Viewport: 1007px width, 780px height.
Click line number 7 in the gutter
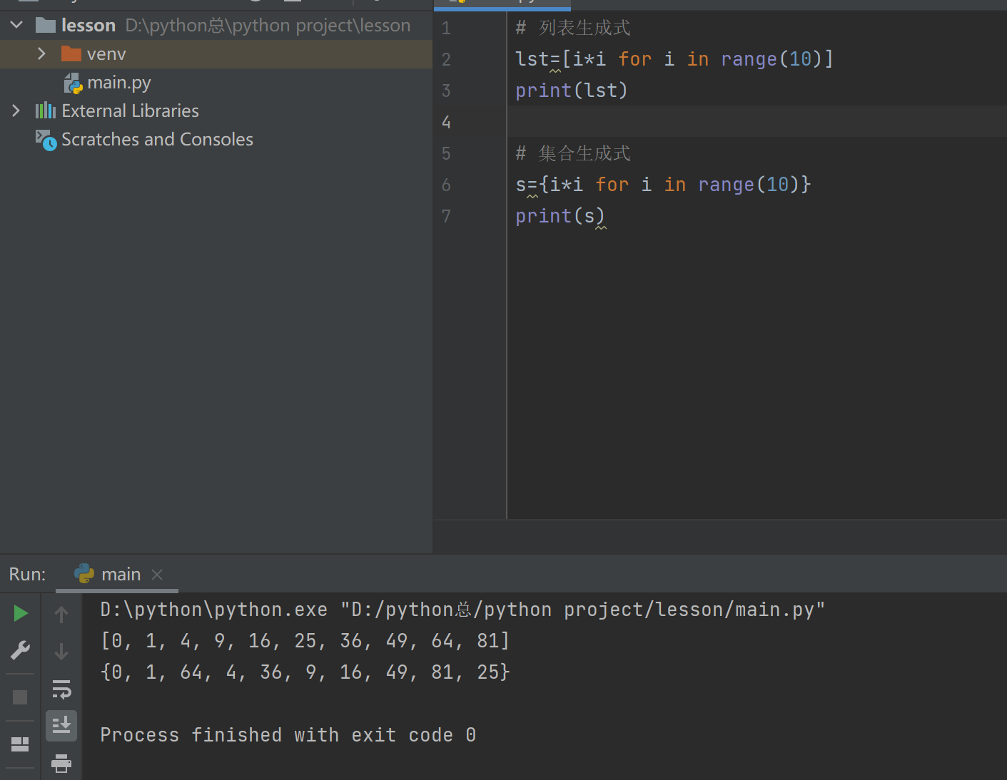(446, 217)
